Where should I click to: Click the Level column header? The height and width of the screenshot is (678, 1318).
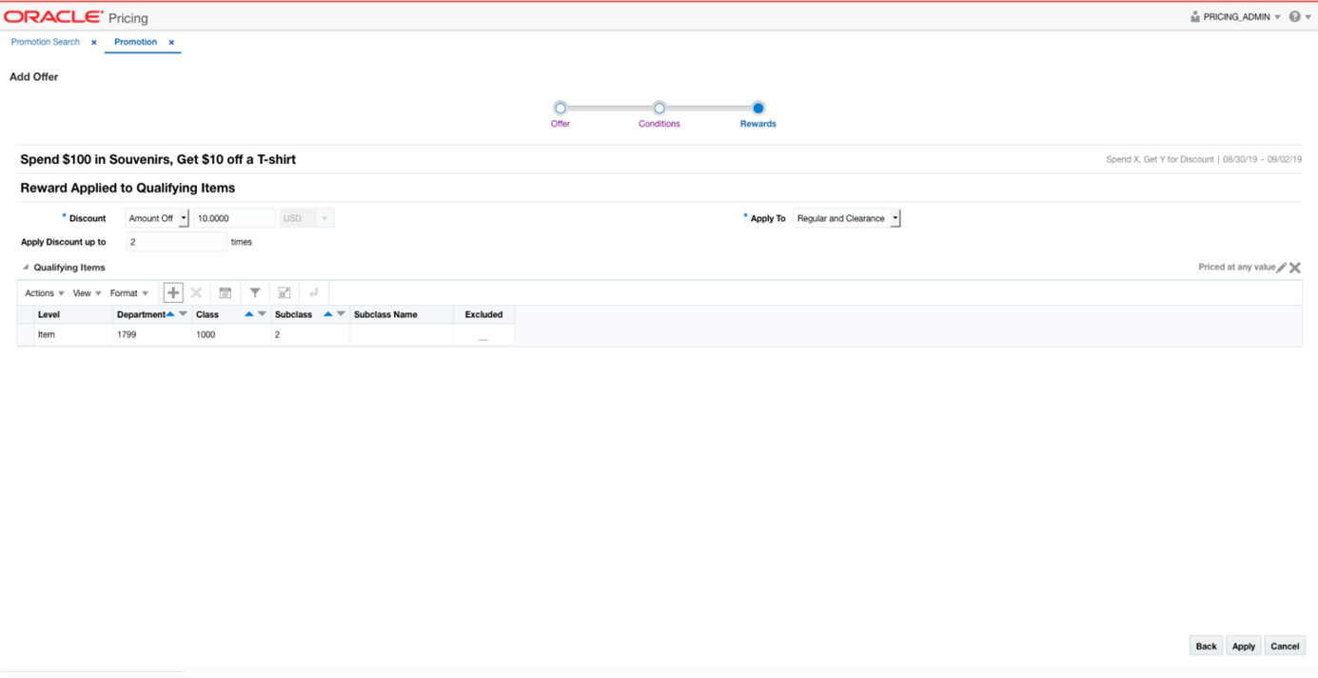73,314
